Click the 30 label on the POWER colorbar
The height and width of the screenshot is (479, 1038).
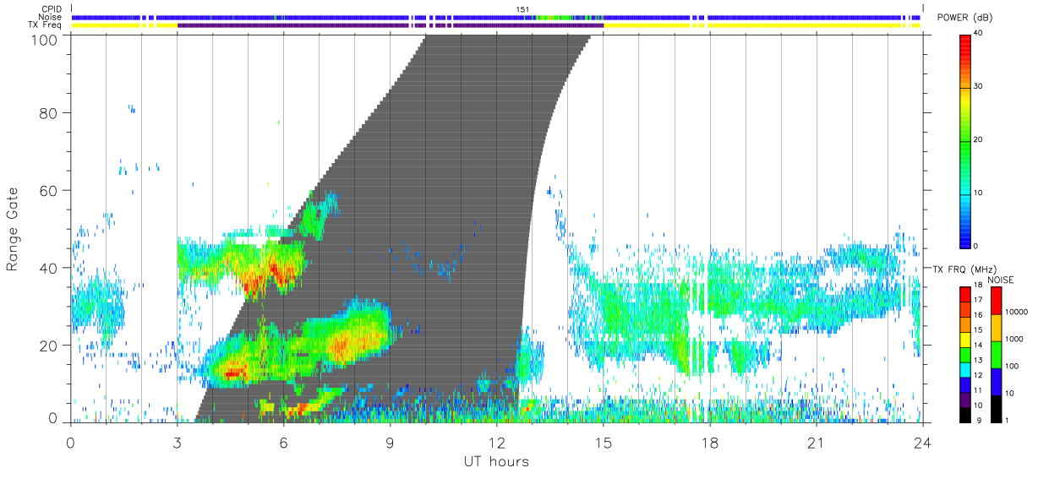pos(979,86)
